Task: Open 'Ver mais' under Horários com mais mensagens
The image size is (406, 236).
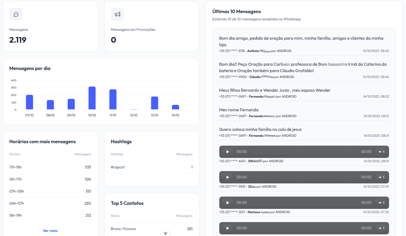Action: point(50,231)
